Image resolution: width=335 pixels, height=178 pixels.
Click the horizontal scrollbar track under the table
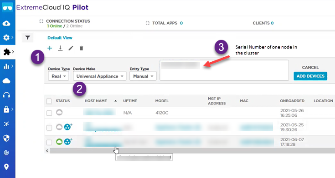pos(192,151)
